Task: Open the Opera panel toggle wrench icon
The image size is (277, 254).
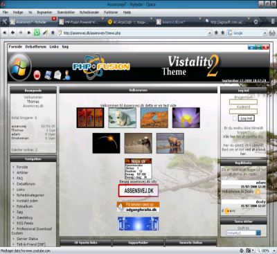Action: [x=5, y=22]
